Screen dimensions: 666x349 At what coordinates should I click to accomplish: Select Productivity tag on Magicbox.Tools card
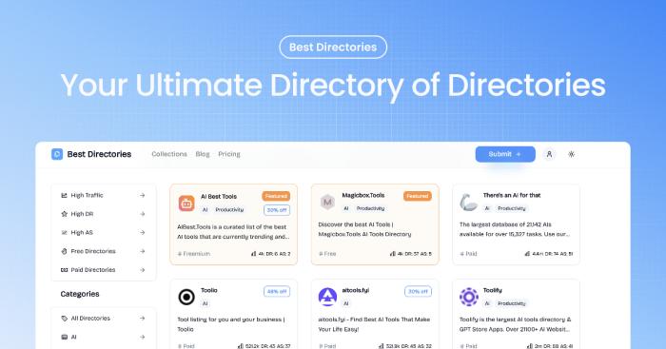tap(370, 208)
